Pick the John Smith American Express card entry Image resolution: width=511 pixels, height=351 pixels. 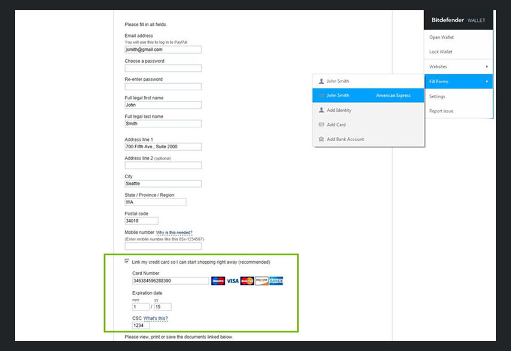coord(368,96)
